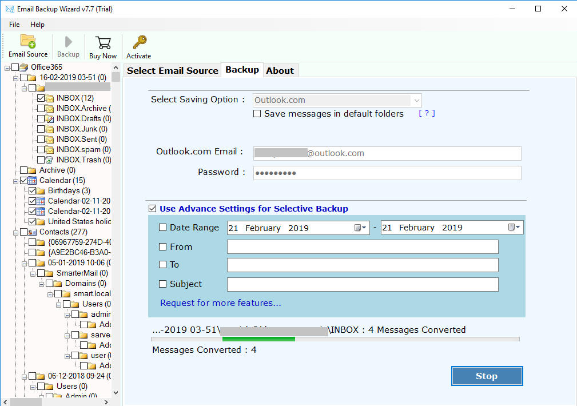Collapse the SmarterMail (0) tree node
The width and height of the screenshot is (577, 406).
[33, 274]
